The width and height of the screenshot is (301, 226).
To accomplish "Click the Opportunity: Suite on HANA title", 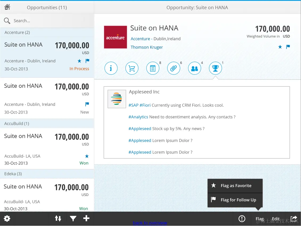I will tap(197, 7).
